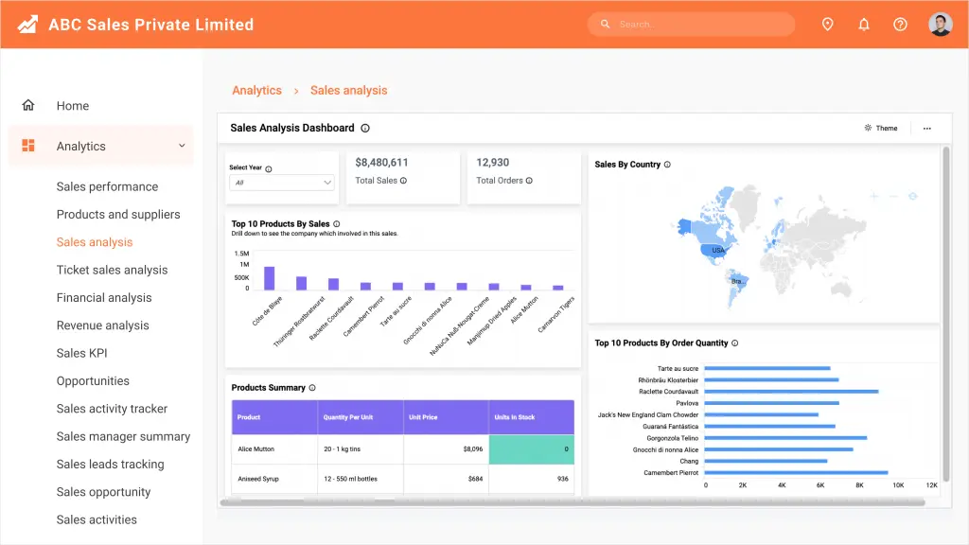Click the header Search field
The width and height of the screenshot is (969, 545).
coord(691,24)
